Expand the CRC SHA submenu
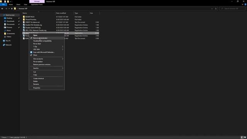The image size is (247, 139). [47, 49]
